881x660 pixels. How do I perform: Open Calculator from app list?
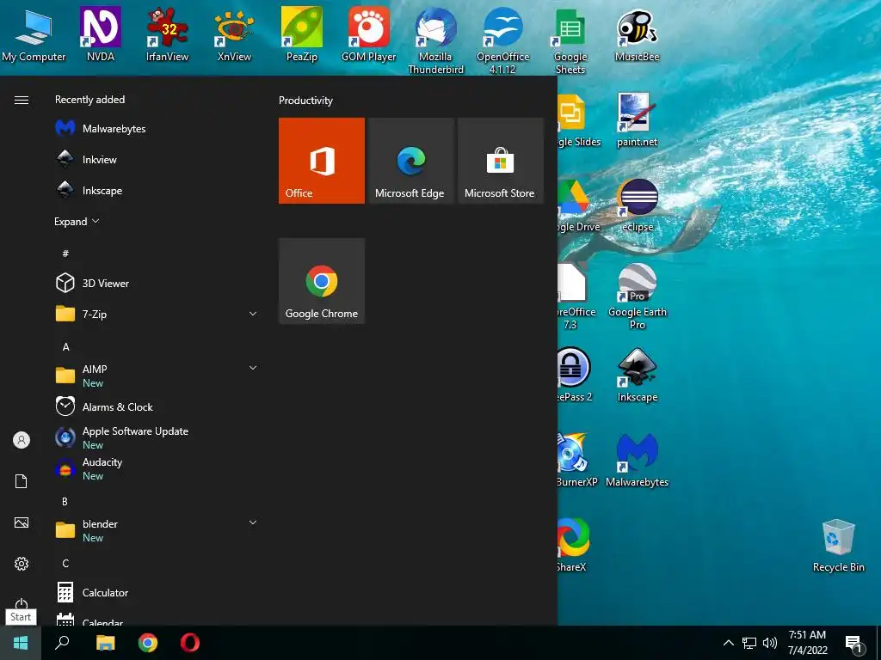[157, 593]
